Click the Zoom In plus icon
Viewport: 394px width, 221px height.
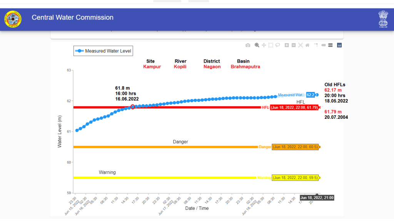coord(287,45)
